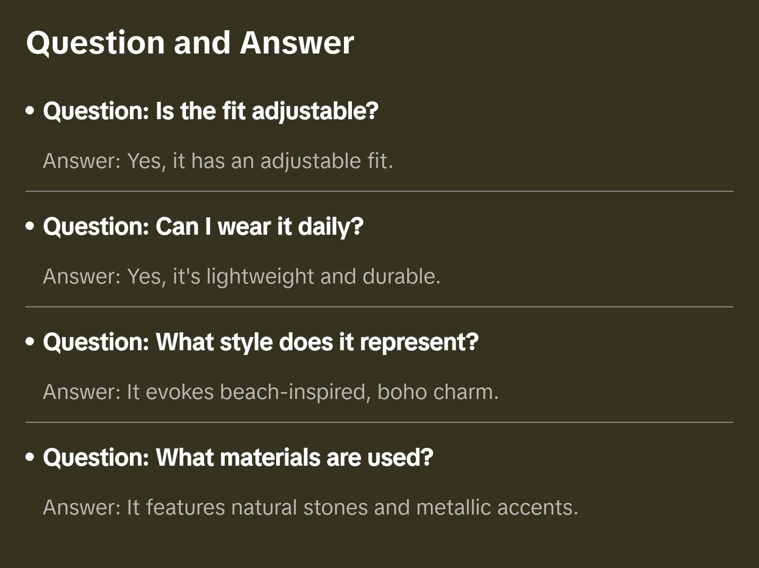Viewport: 759px width, 568px height.
Task: Expand the "What style does it represent?" question
Action: pyautogui.click(x=260, y=342)
